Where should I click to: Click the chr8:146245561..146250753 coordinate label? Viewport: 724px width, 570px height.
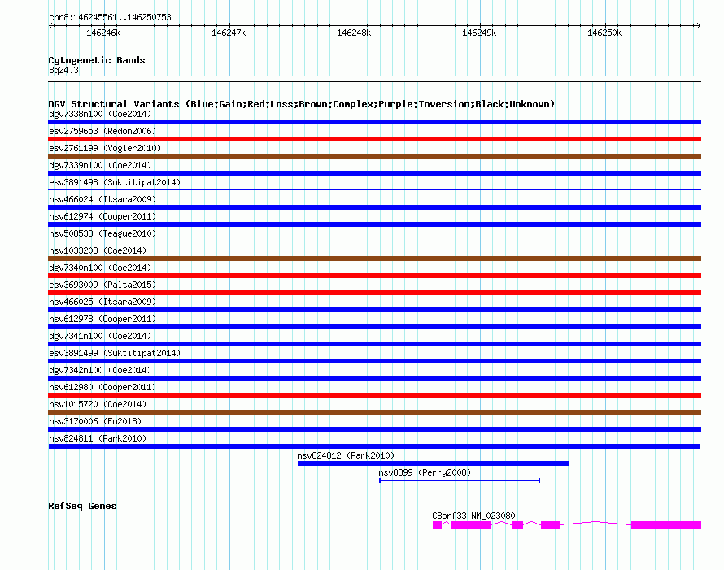point(110,17)
